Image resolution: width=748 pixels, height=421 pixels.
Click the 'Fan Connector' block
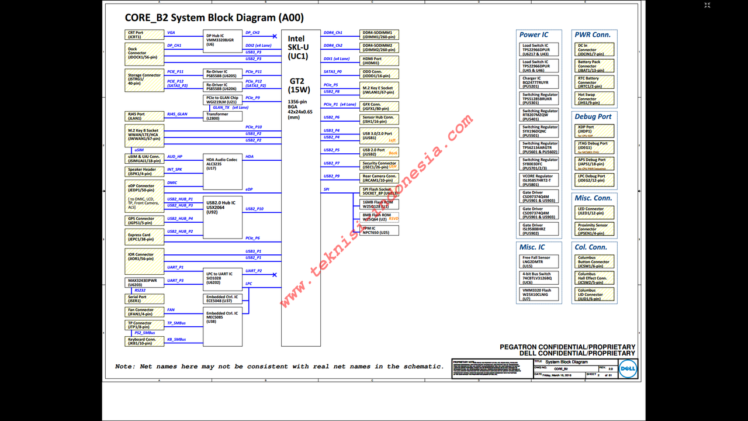click(x=145, y=312)
